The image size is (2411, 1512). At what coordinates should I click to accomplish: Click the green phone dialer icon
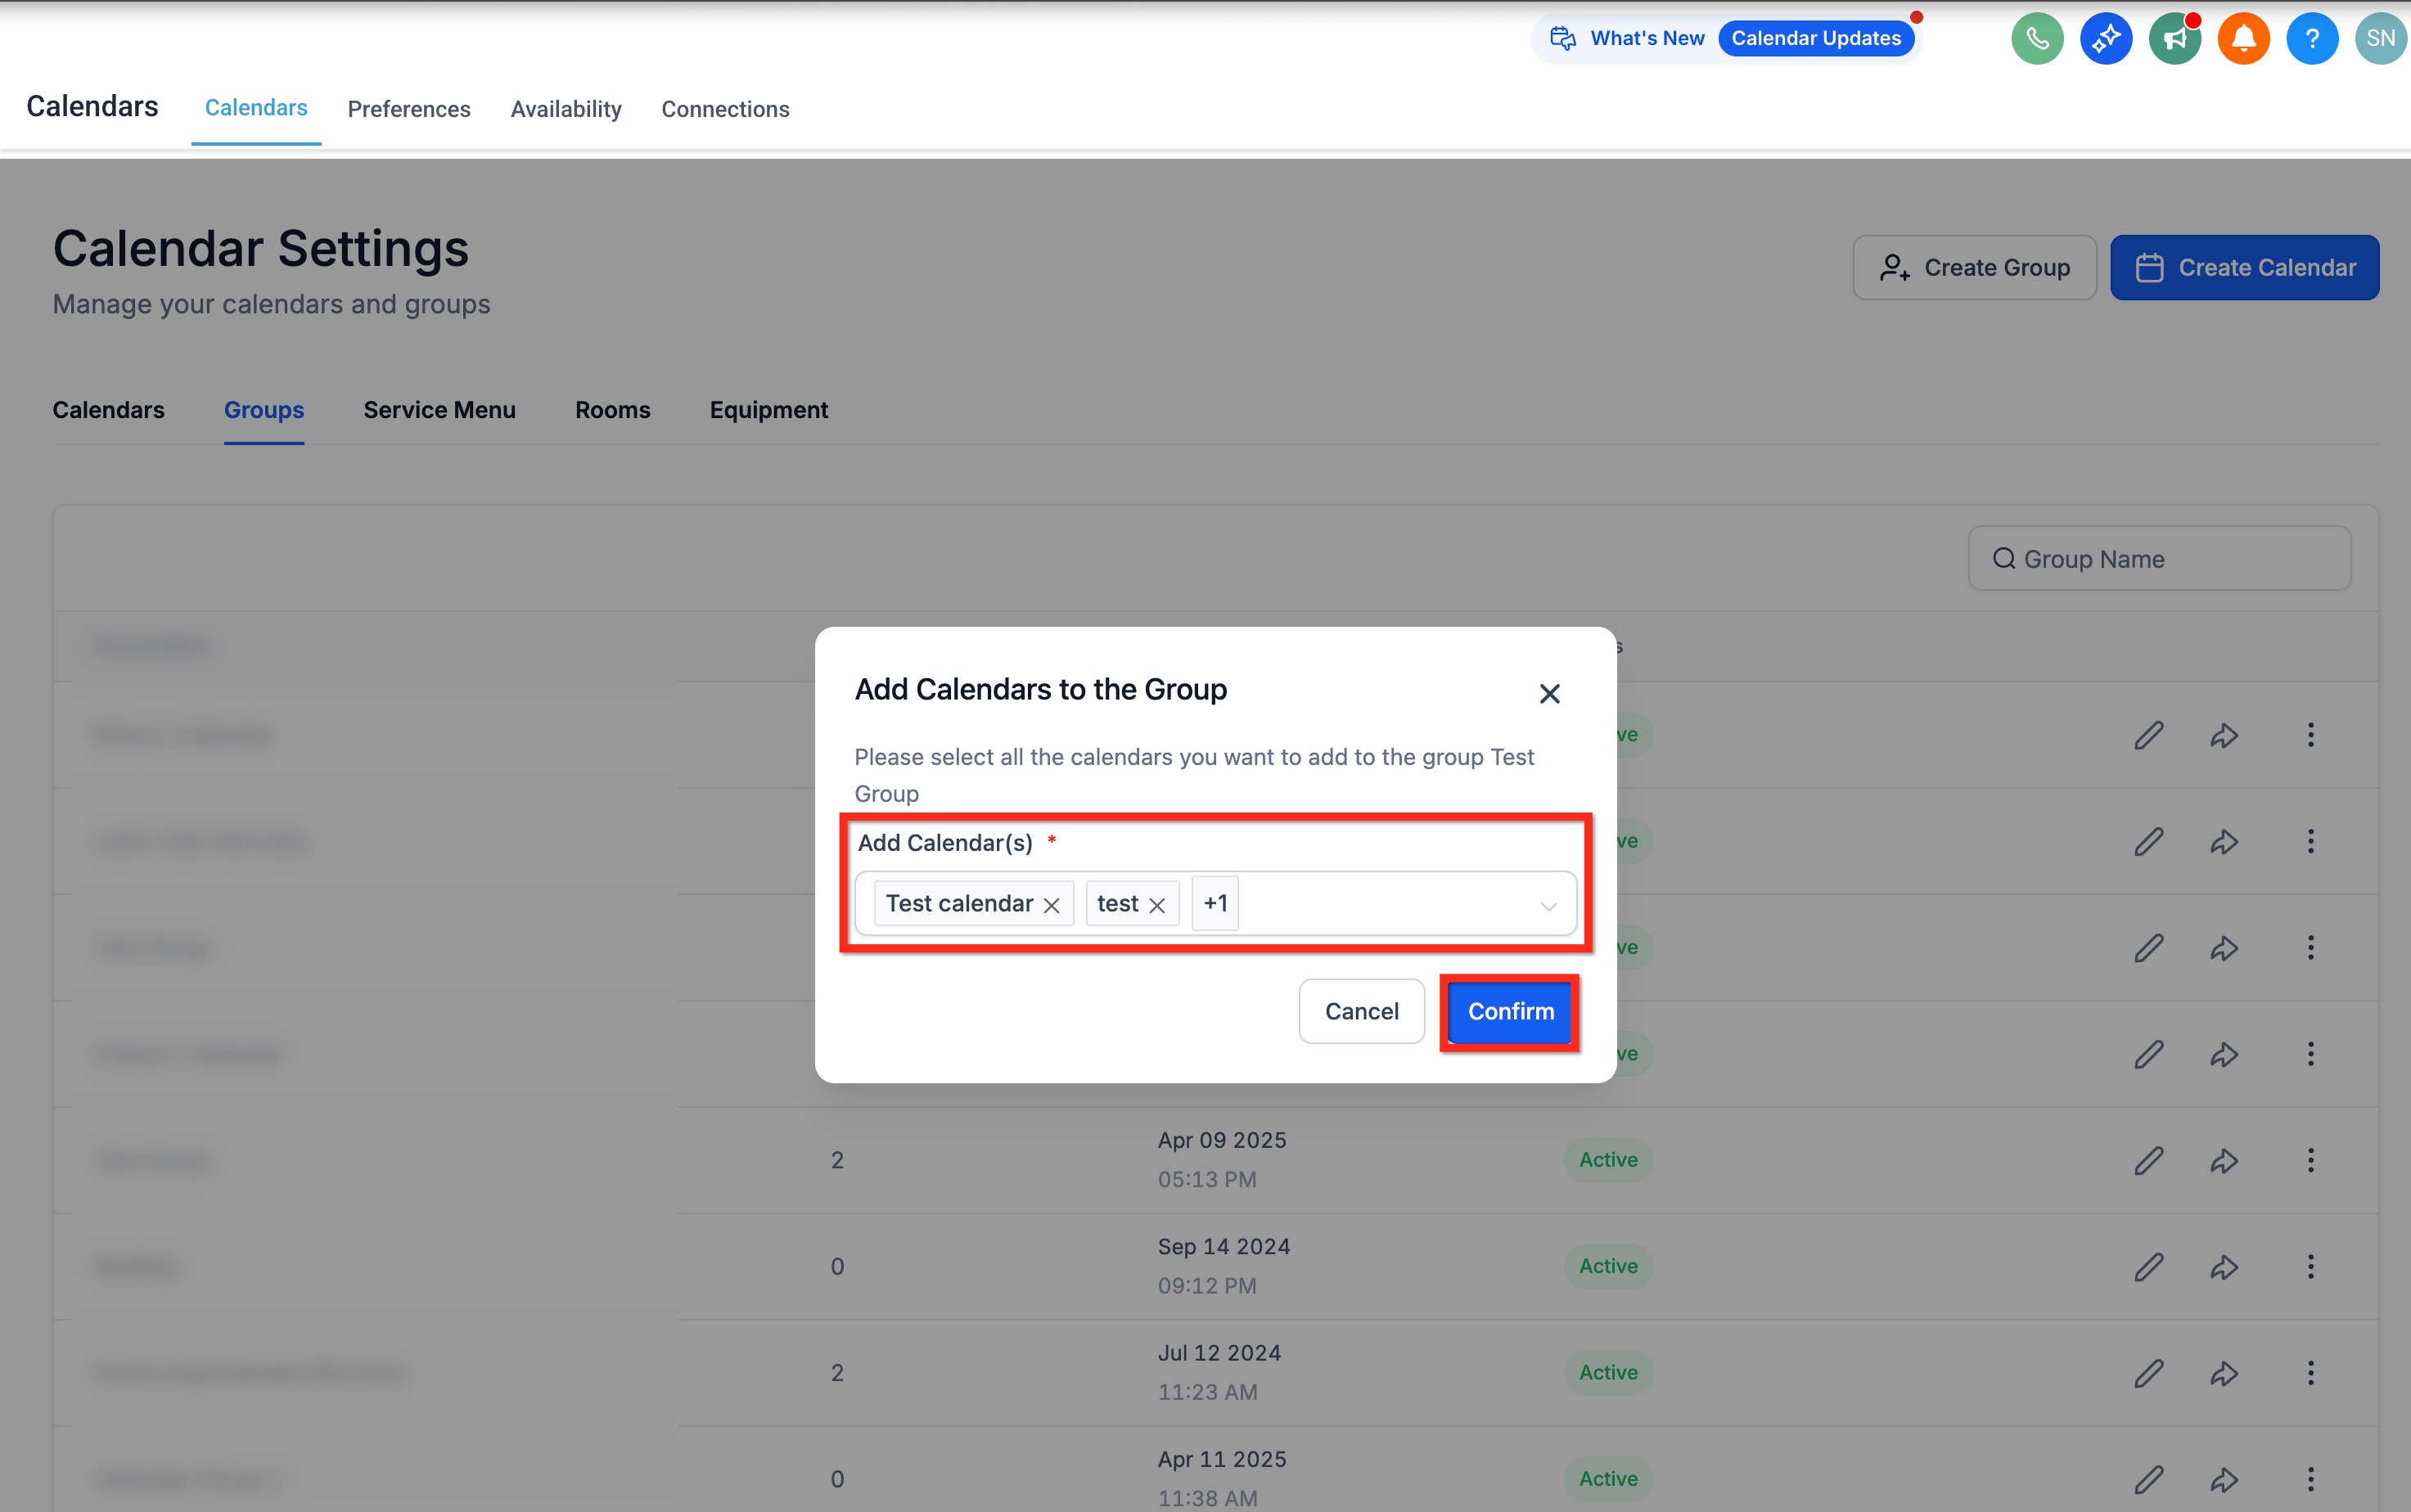click(2037, 39)
